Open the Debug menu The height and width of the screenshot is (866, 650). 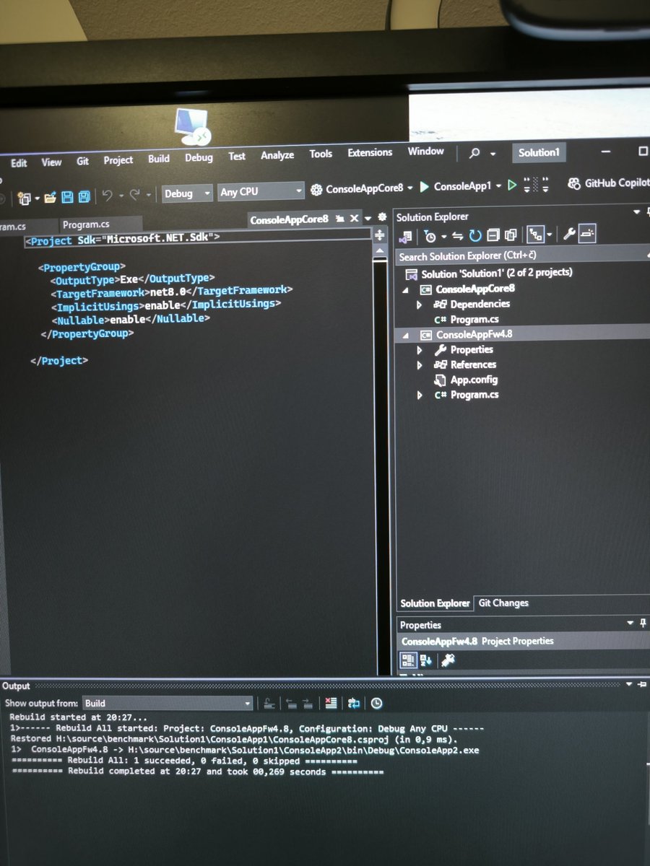[x=199, y=157]
